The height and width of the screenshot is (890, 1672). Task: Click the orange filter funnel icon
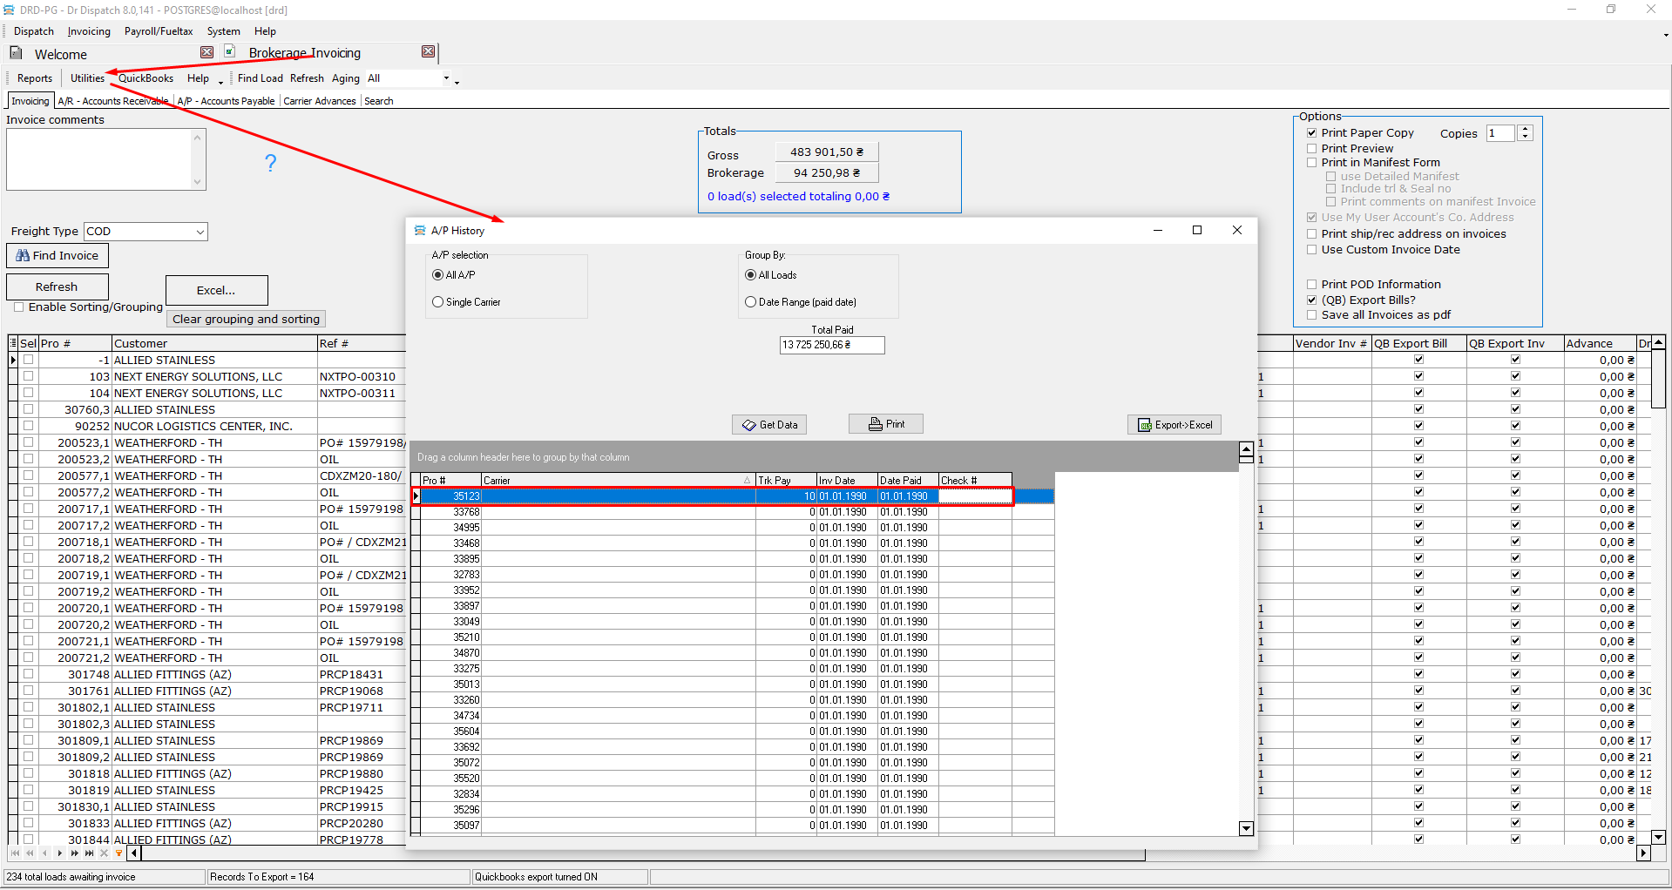coord(119,853)
